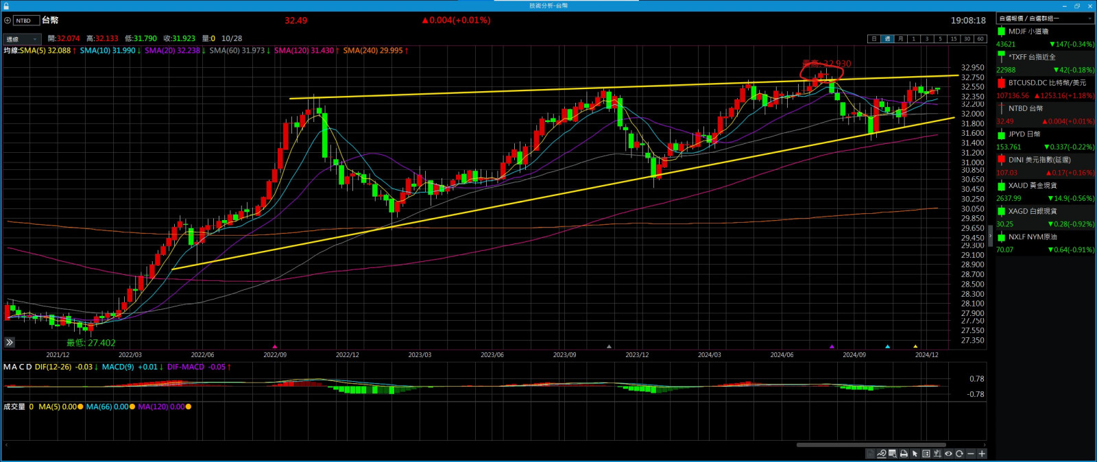Switch to daily (日) timeframe tab

tap(874, 39)
